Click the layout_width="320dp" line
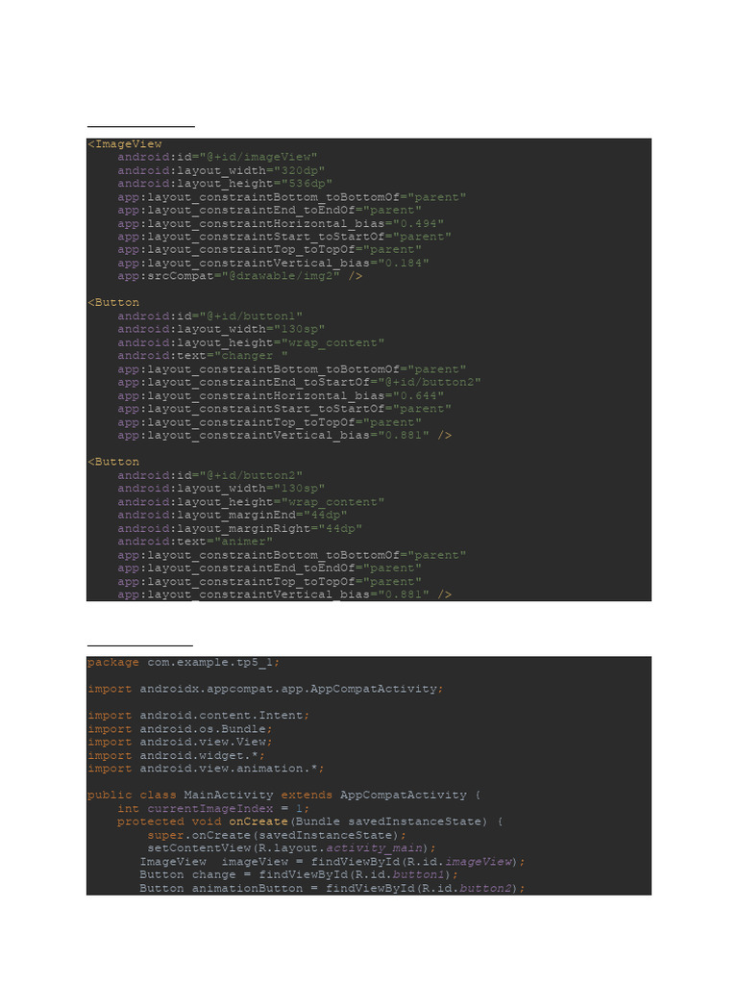738x985 pixels. click(x=221, y=170)
